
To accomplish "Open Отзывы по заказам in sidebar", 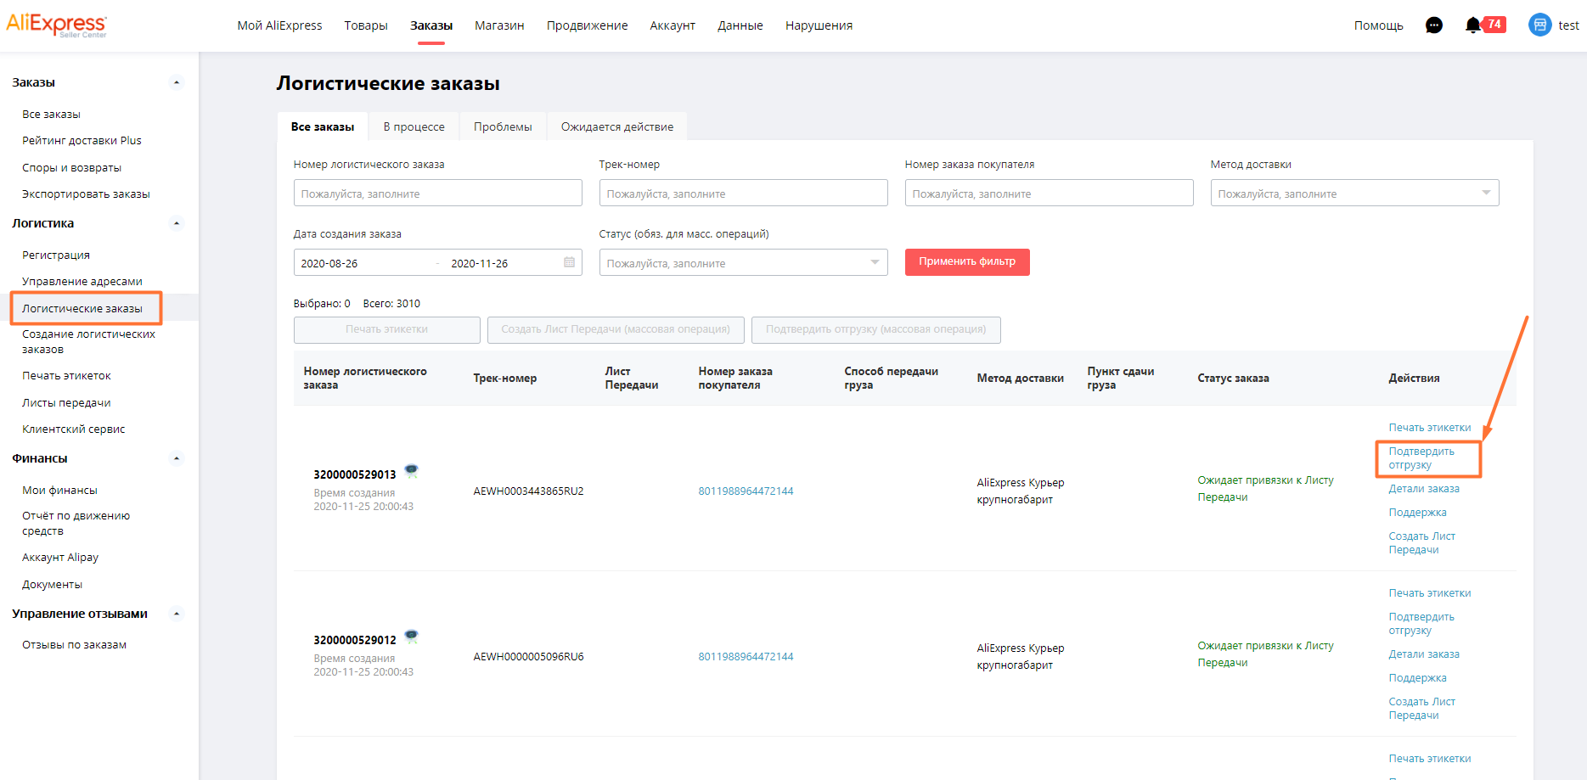I will [74, 644].
